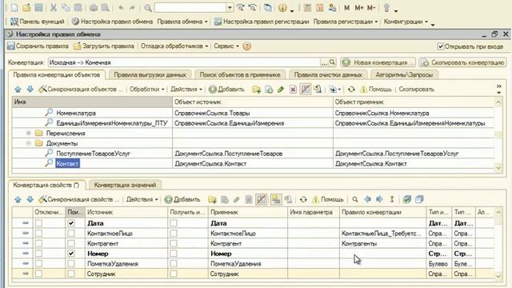Open the calendar icon in main toolbar

(320, 7)
